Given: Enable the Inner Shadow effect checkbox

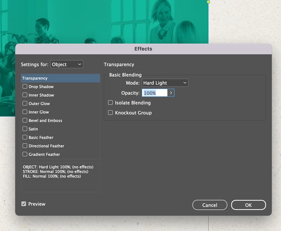Looking at the screenshot, I should pos(25,96).
